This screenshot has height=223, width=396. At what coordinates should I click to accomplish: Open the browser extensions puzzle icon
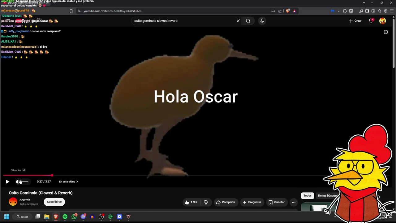345,11
